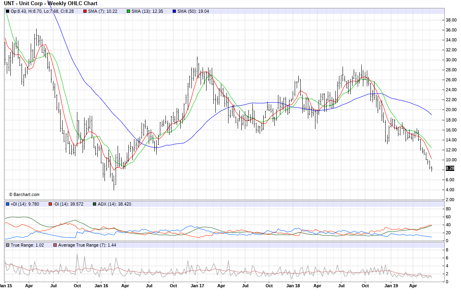
Task: Click the gray True Range legend swatch
Action: [x=7, y=245]
